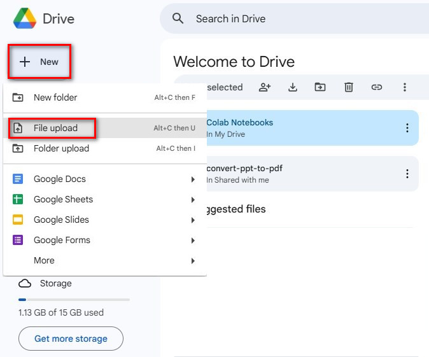Click 'In My Drive' location text
This screenshot has height=357, width=429.
click(x=226, y=134)
